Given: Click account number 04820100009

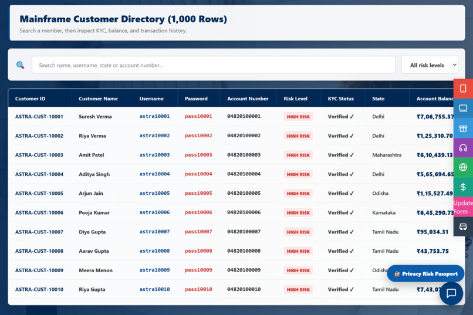Looking at the screenshot, I should coord(244,270).
